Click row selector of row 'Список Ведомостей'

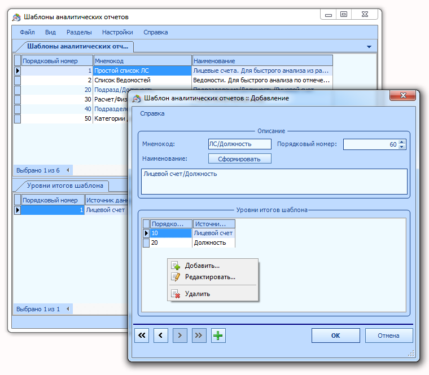17,80
